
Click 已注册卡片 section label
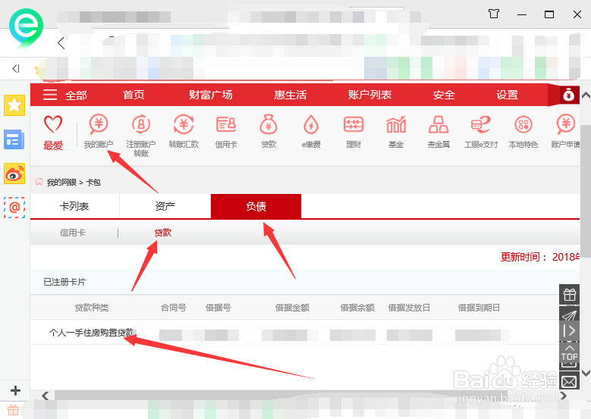tap(64, 282)
